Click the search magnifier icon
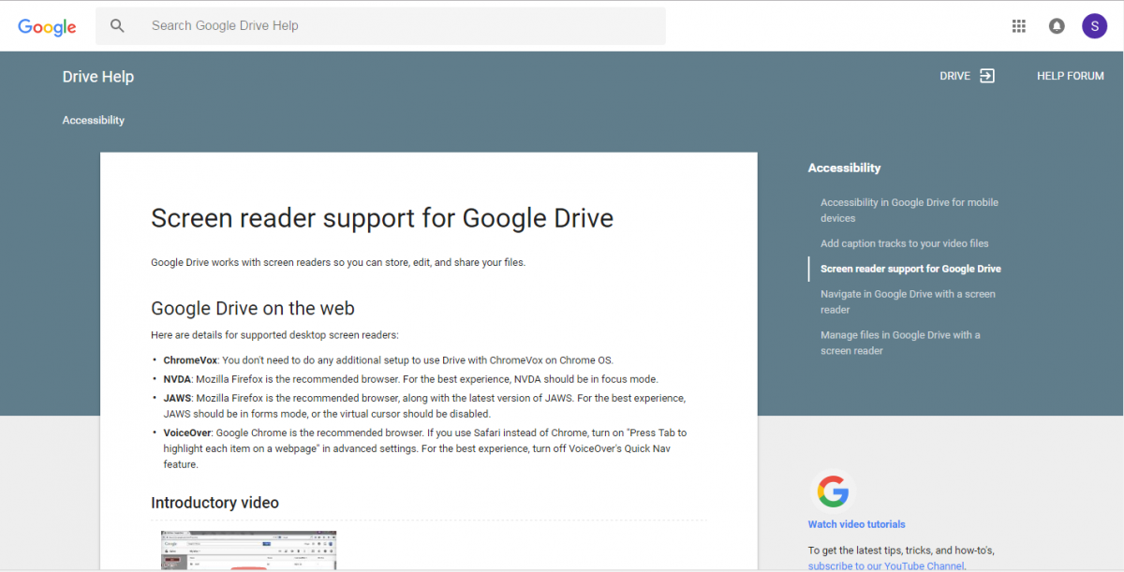Viewport: 1124px width, 572px height. (117, 25)
